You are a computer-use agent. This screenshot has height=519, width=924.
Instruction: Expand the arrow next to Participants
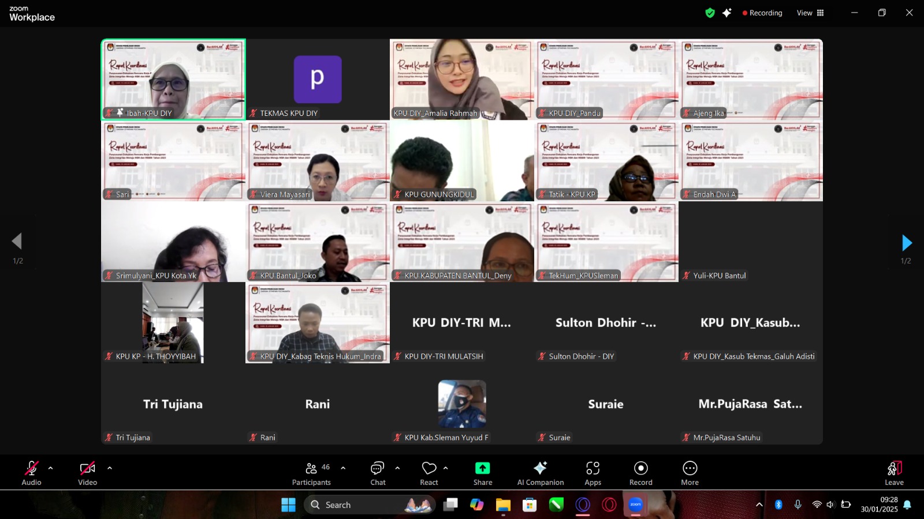(x=343, y=468)
